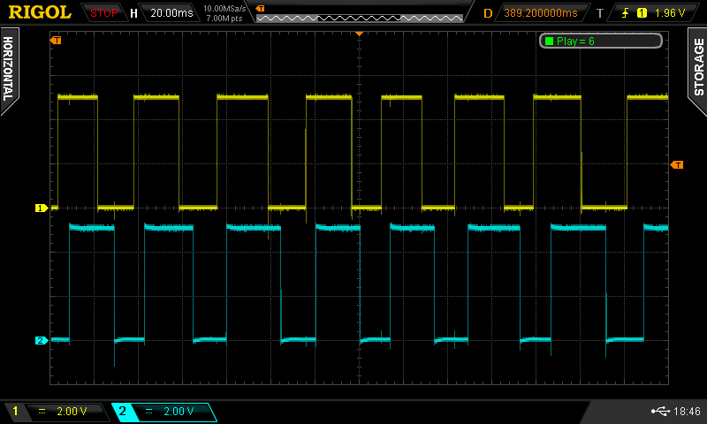Click the 7.00M pts memory depth readout
Screen dimensions: 707x424
pyautogui.click(x=224, y=18)
